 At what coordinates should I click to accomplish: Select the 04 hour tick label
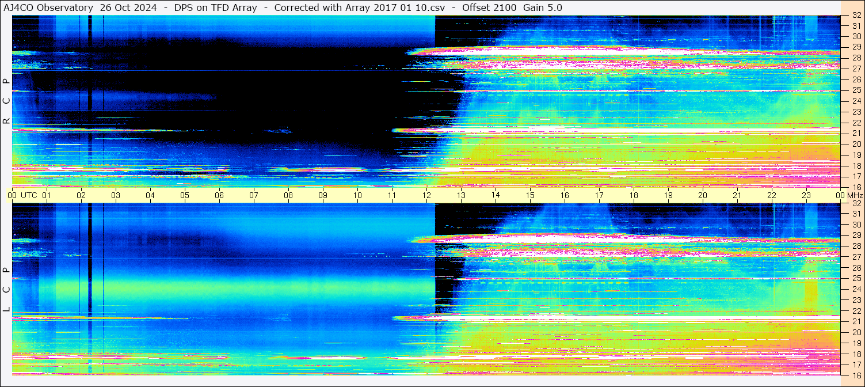click(150, 195)
